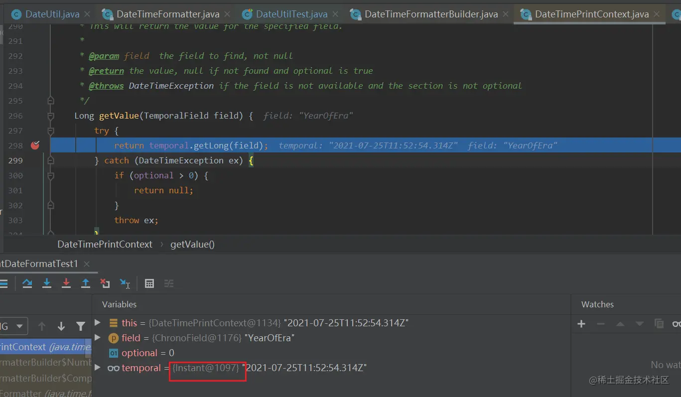Click the Step Out debug icon
681x397 pixels.
pos(86,283)
